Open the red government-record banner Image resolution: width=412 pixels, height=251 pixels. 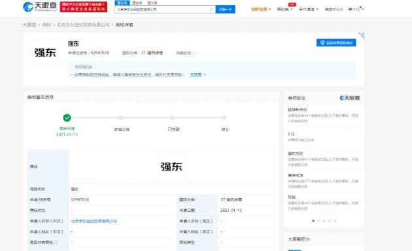pos(84,7)
